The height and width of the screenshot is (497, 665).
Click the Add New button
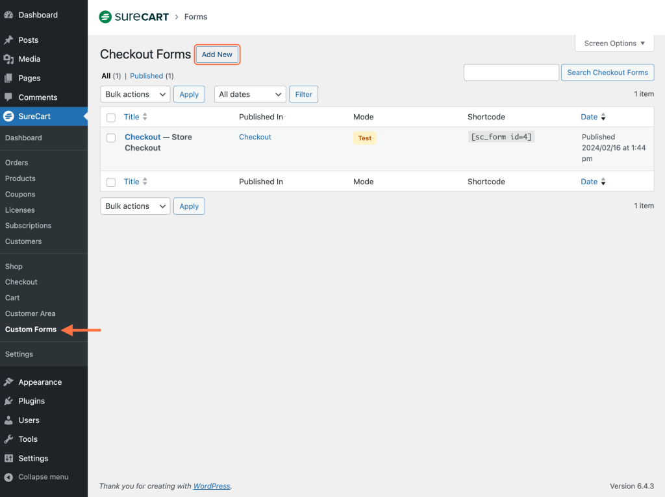[x=217, y=55]
